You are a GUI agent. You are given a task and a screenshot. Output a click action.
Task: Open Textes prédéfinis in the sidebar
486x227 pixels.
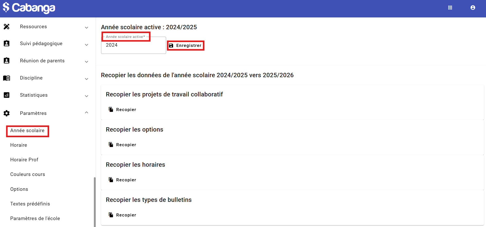(x=30, y=204)
